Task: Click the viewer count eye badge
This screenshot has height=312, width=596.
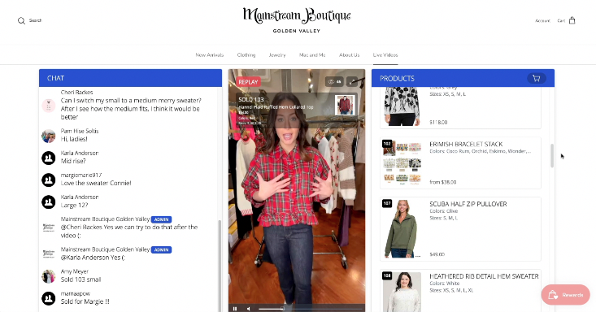Action: pyautogui.click(x=334, y=81)
